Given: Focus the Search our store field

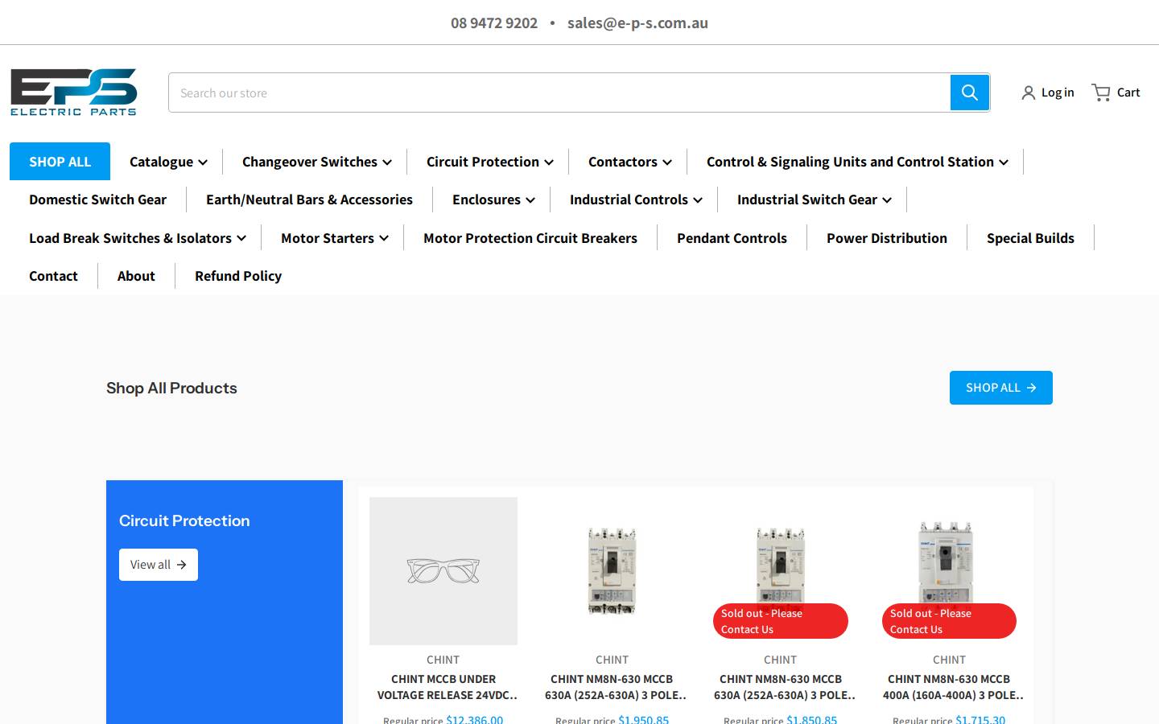Looking at the screenshot, I should (559, 93).
